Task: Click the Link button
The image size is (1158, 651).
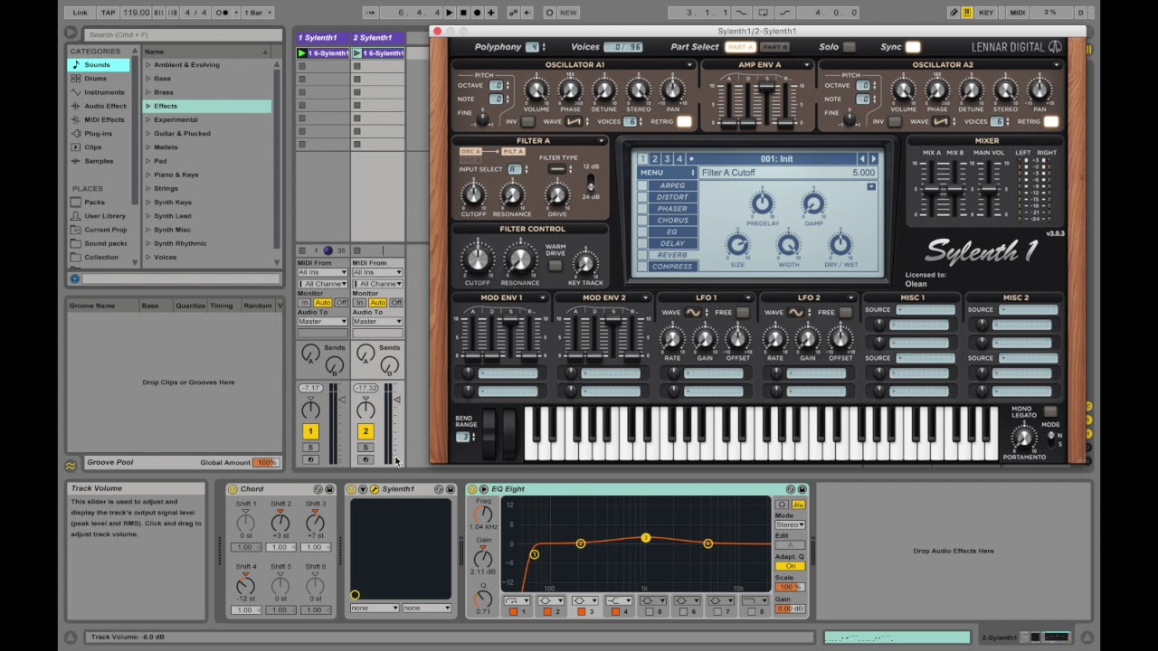Action: pos(81,13)
